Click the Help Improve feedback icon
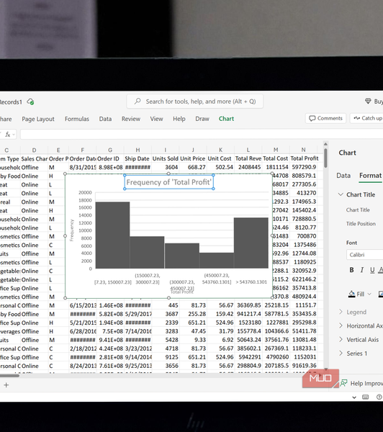Image resolution: width=383 pixels, height=432 pixels. [343, 383]
